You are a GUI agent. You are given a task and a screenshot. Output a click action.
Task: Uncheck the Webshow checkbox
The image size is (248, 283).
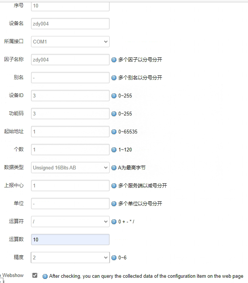tap(35, 276)
